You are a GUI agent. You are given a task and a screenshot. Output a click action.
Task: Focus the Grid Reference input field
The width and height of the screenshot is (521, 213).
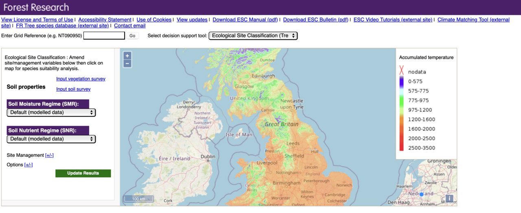[x=104, y=36]
